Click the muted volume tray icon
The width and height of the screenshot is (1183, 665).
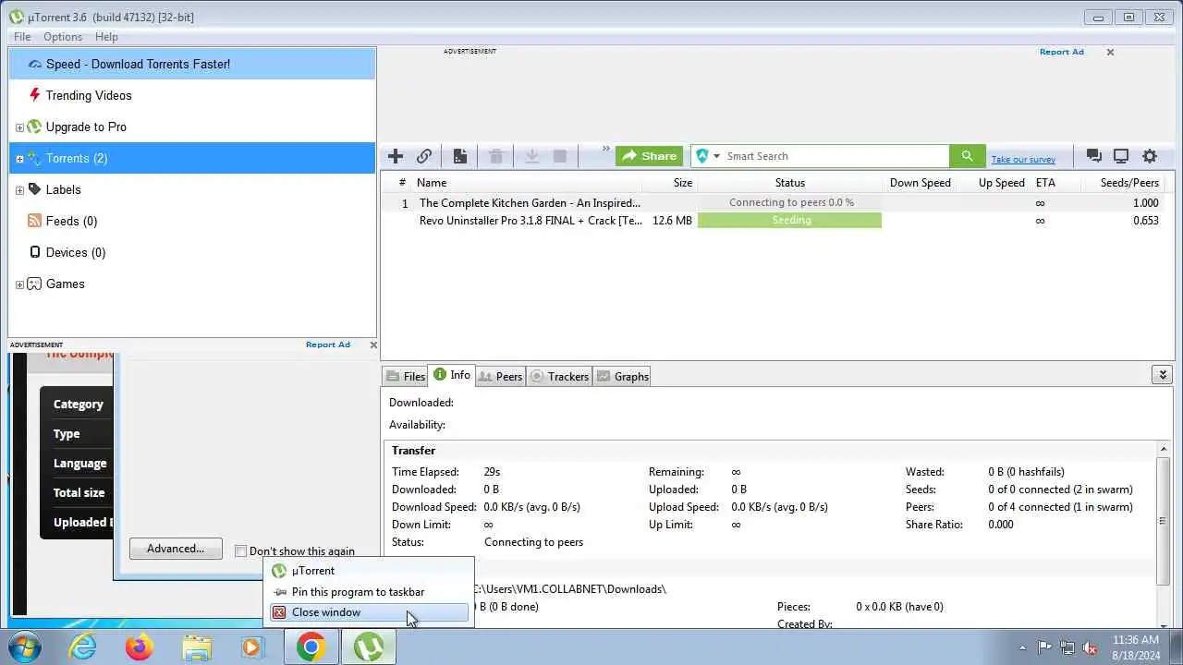[x=1091, y=647]
